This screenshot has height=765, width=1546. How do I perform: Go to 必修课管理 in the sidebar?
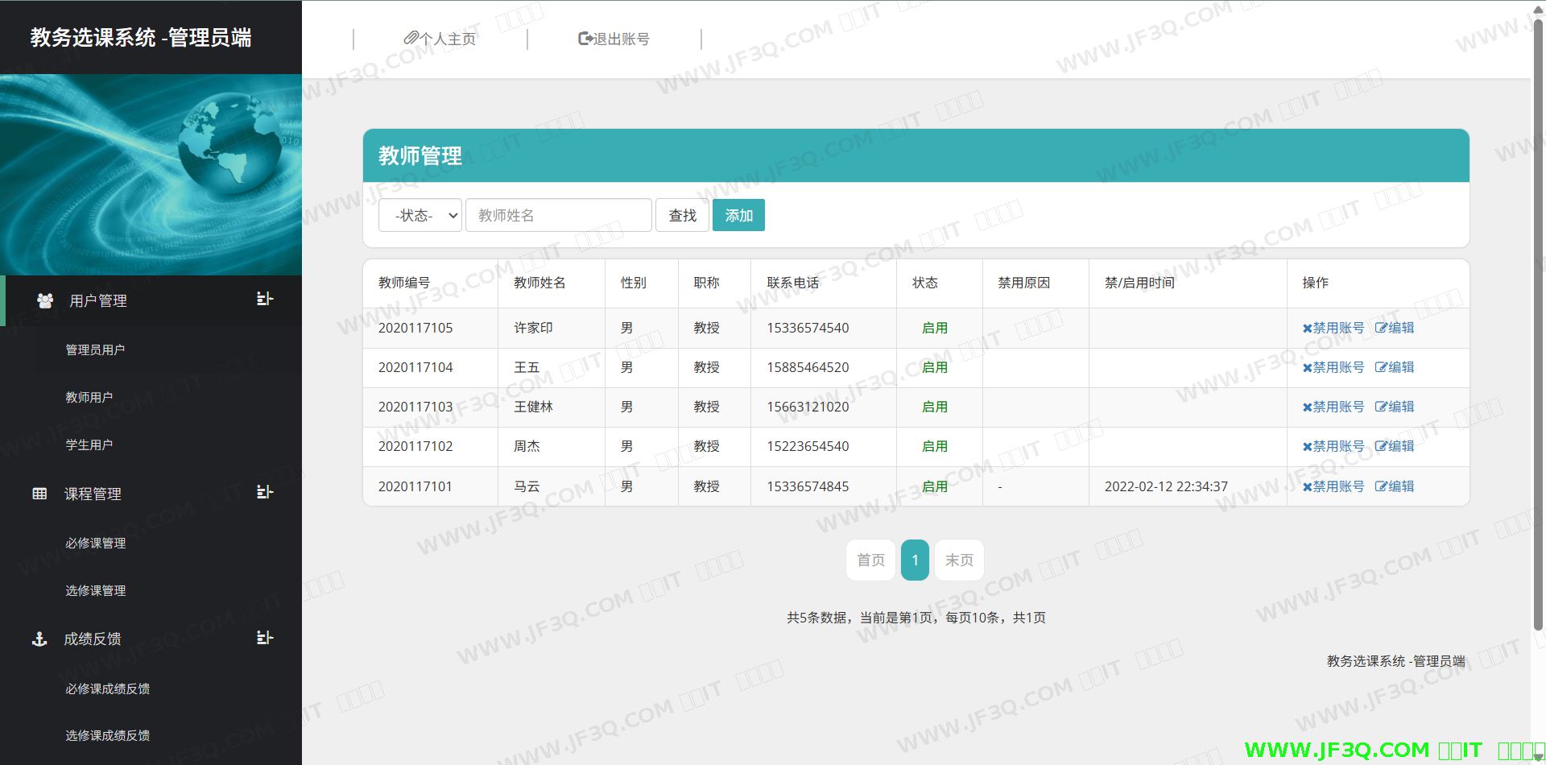[95, 543]
